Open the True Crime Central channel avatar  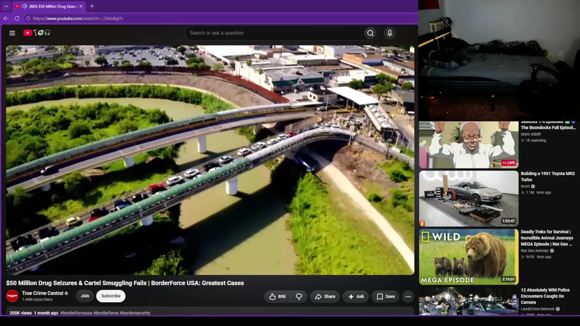12,296
